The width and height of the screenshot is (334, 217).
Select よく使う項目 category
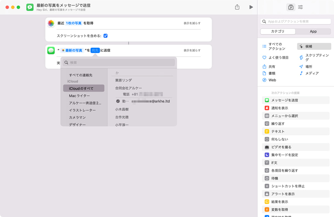coord(276,57)
